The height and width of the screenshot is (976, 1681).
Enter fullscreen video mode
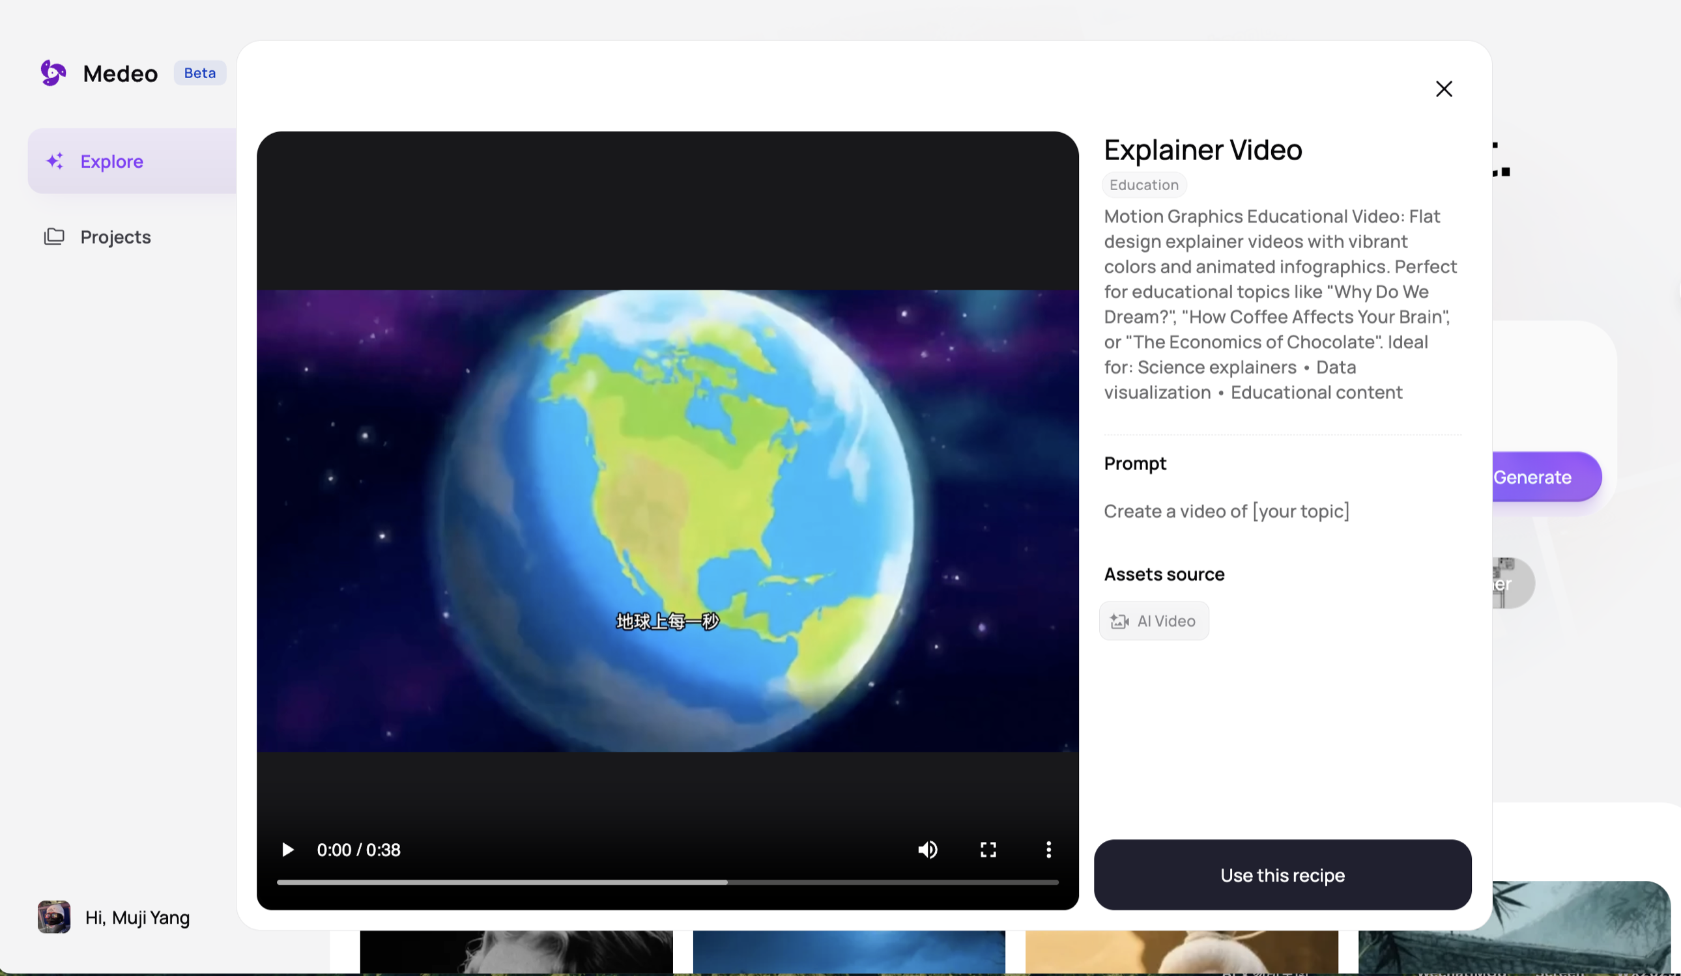coord(988,849)
